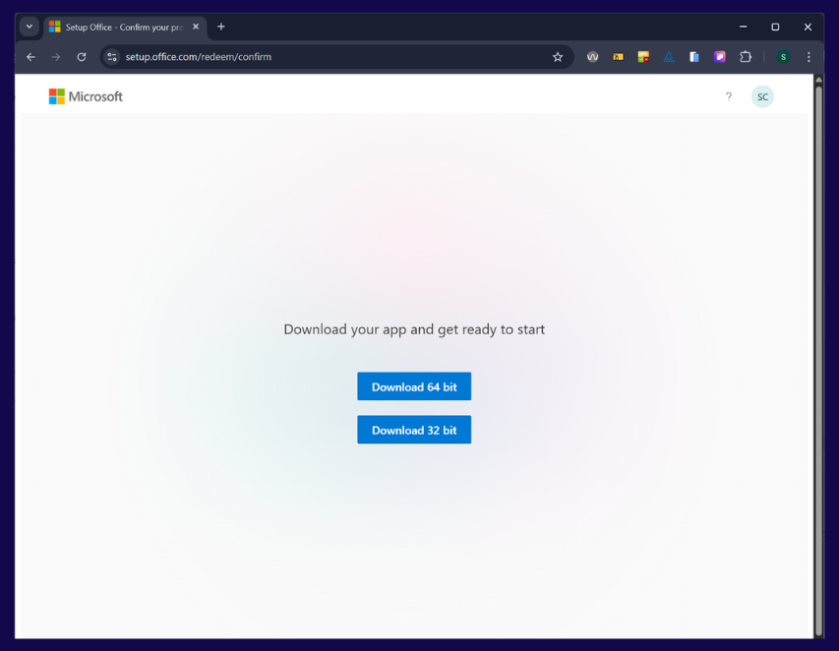Open the Extensions puzzle piece menu

click(x=746, y=57)
